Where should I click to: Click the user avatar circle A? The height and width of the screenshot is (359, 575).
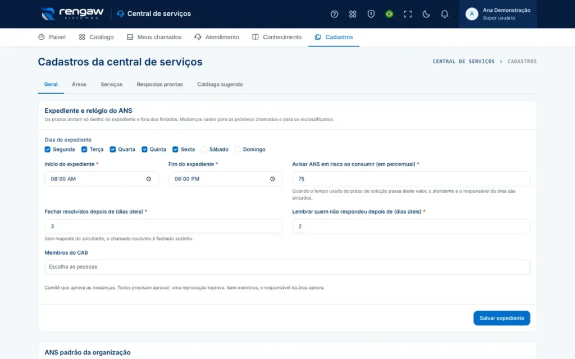(472, 14)
